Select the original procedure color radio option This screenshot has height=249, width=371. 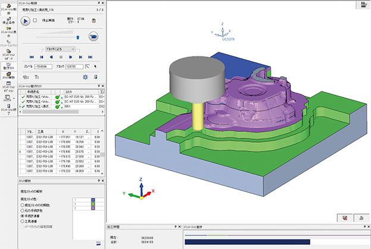pyautogui.click(x=23, y=211)
